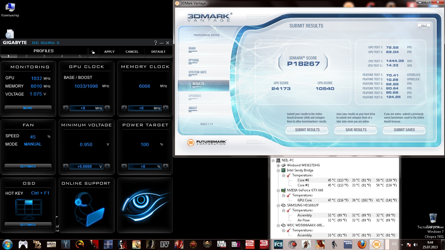The width and height of the screenshot is (445, 250).
Task: Open Firefox from the taskbar
Action: click(x=362, y=244)
